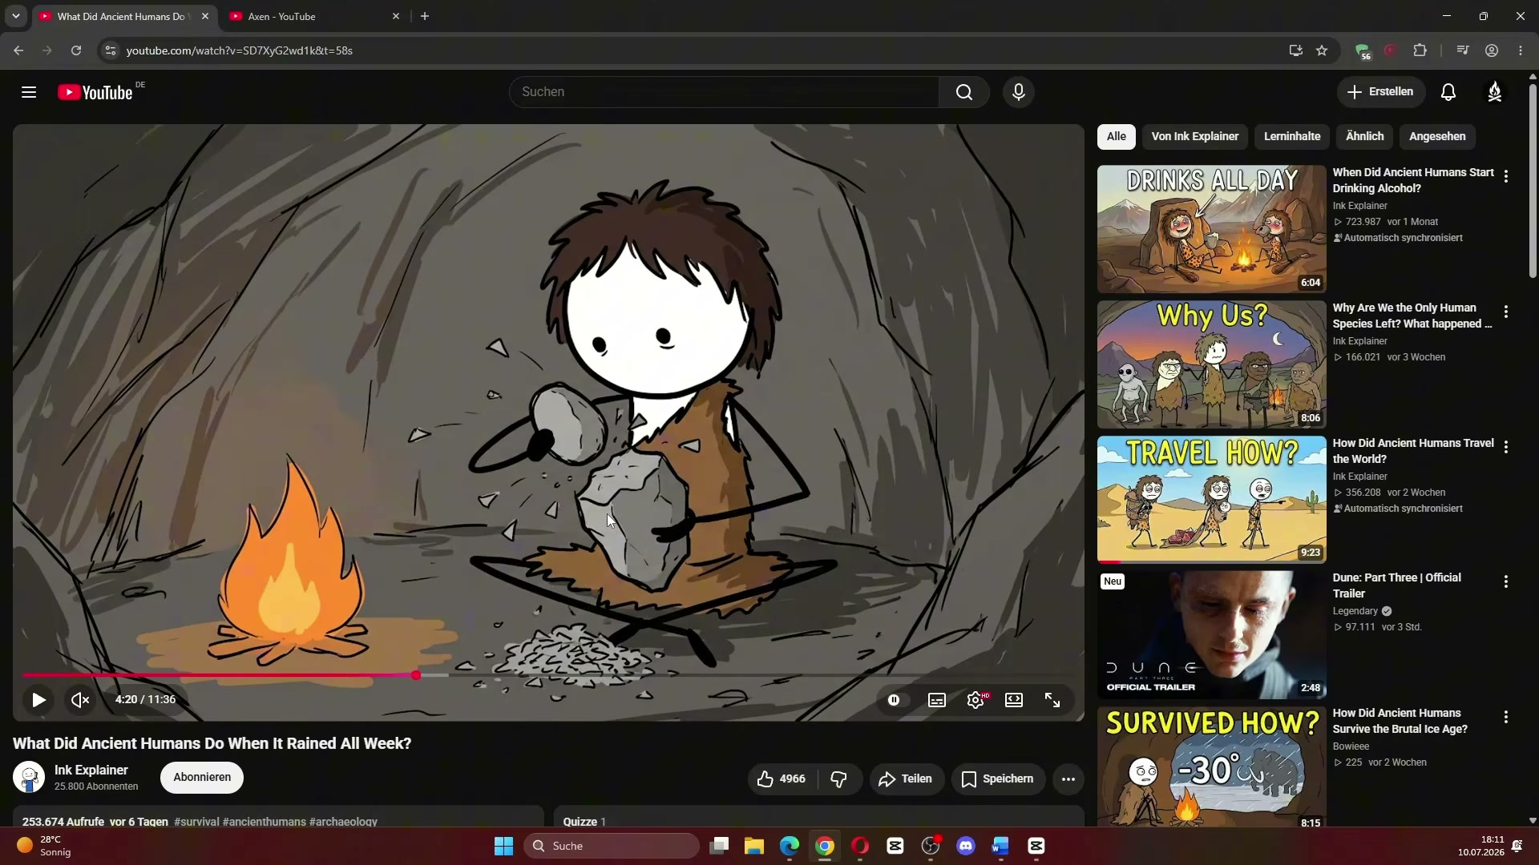
Task: Select the Alle filter chip
Action: [1117, 136]
